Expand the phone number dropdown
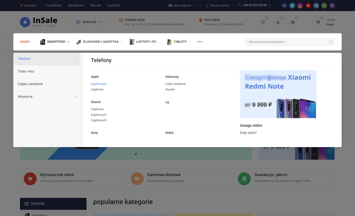 [x=254, y=5]
